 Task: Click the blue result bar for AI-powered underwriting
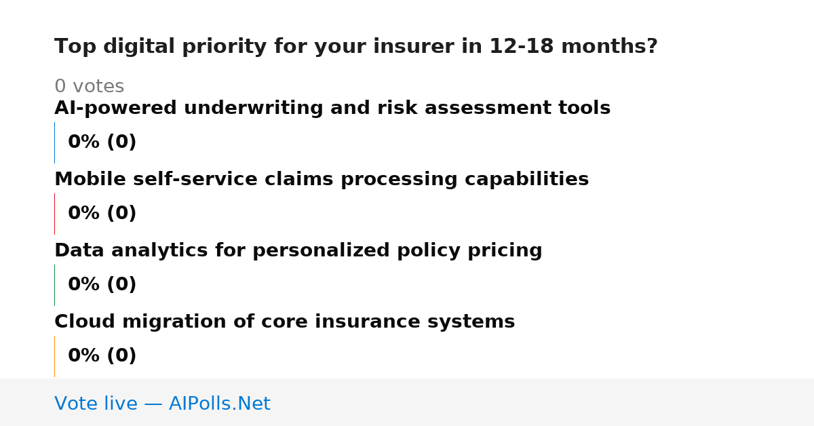coord(54,142)
